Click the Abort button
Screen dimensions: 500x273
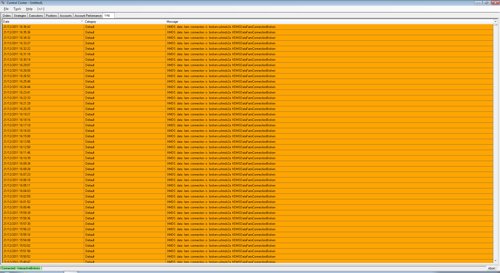click(x=491, y=268)
